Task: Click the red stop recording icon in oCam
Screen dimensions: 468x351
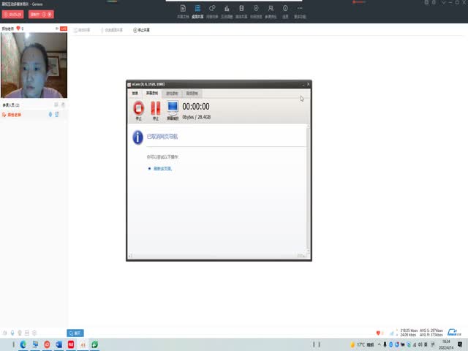Action: click(138, 109)
